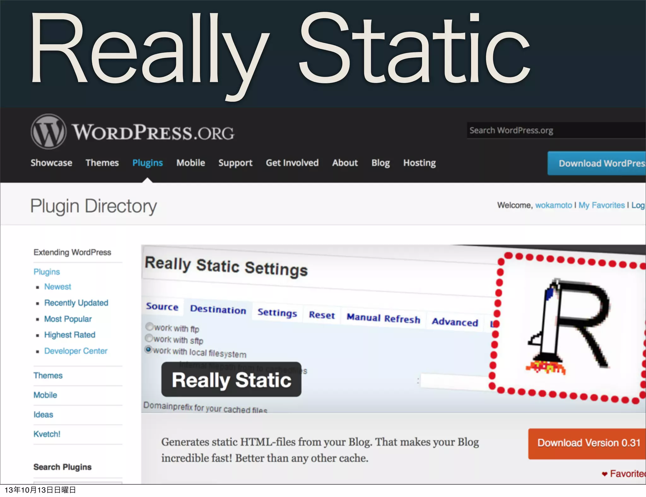Open the Hosting navigation item
The height and width of the screenshot is (497, 646).
420,163
